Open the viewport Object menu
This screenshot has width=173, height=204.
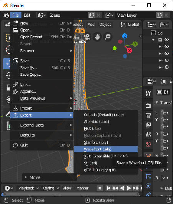coord(105,25)
